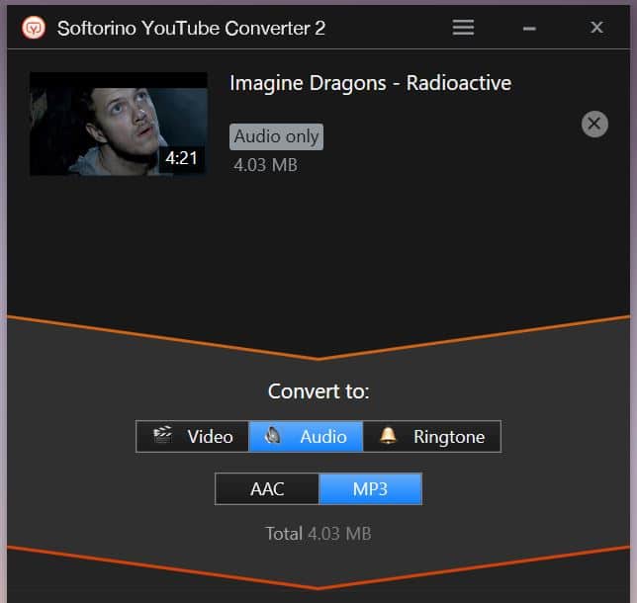
Task: Click the Softorino app logo icon
Action: (34, 28)
